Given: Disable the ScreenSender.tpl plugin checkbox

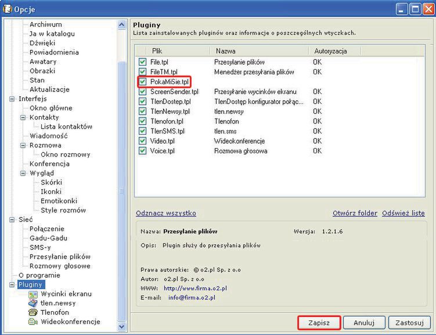Looking at the screenshot, I should (x=142, y=92).
